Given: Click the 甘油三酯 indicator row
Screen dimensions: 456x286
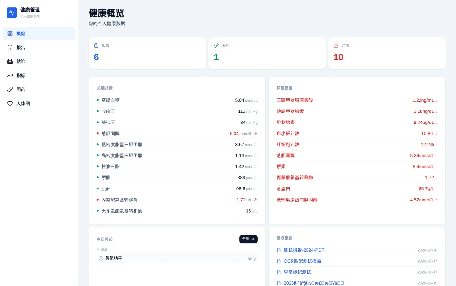Looking at the screenshot, I should 177,167.
